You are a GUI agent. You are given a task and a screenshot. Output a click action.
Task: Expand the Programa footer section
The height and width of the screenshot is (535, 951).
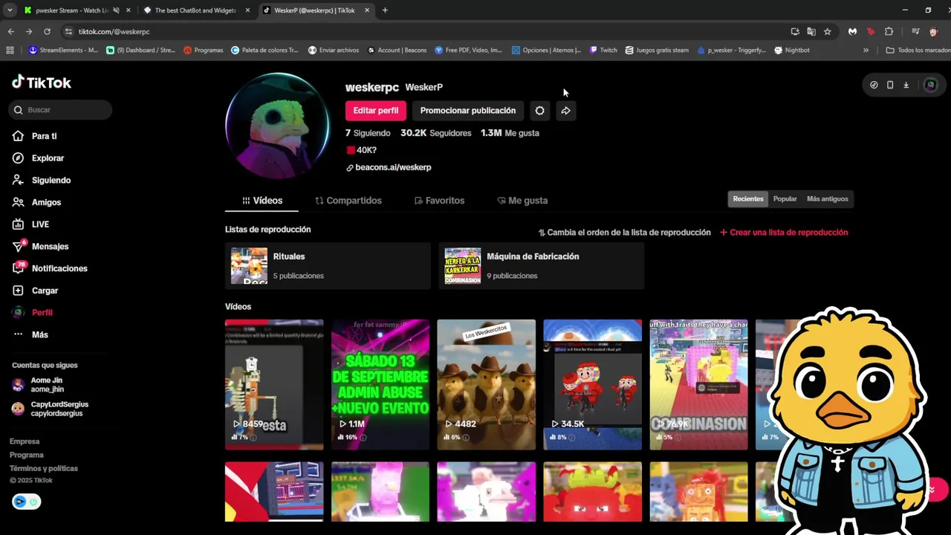[x=27, y=455]
